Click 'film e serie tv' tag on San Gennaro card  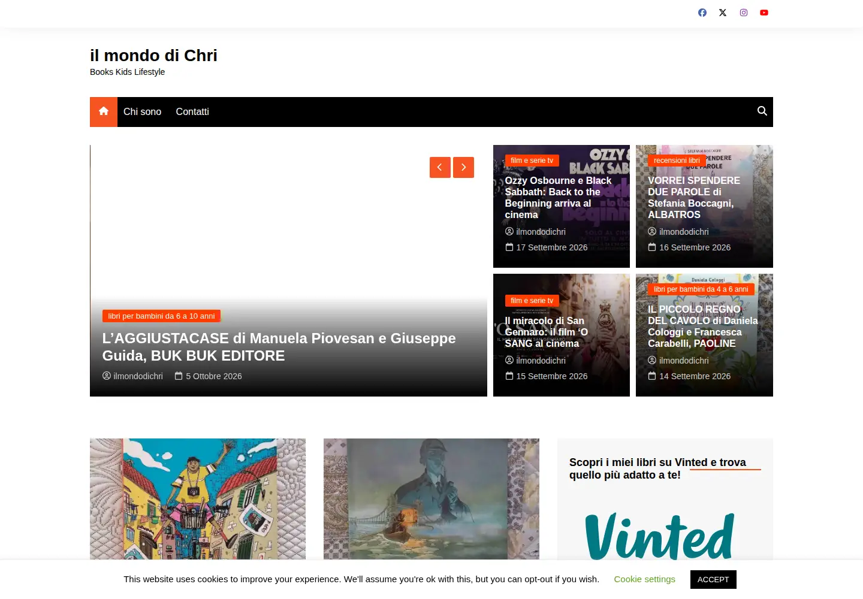532,301
